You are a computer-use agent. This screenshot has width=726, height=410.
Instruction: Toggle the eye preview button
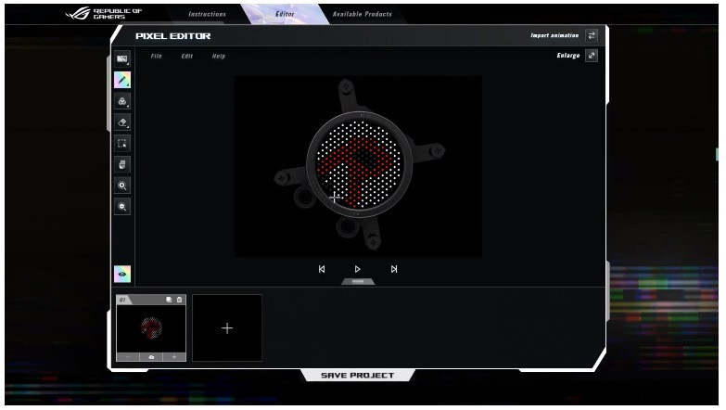[122, 275]
